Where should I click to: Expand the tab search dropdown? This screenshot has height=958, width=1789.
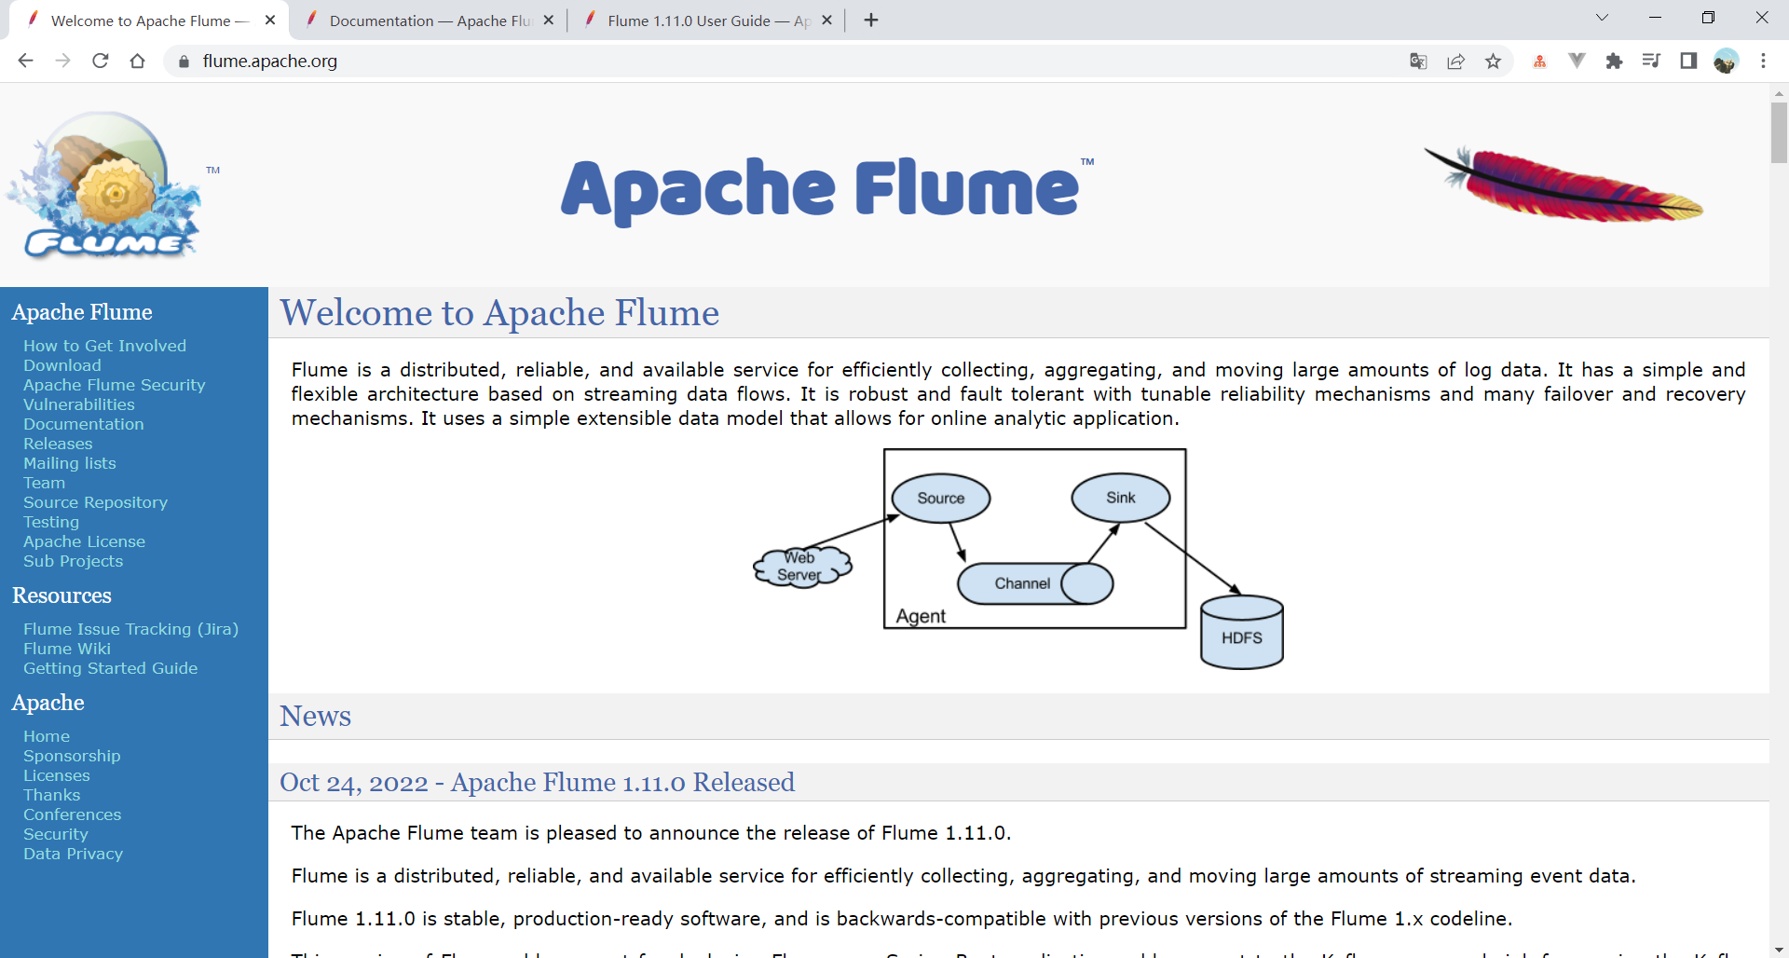pos(1602,18)
